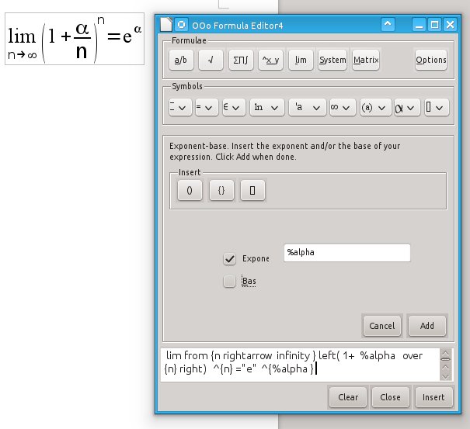470x429 pixels.
Task: Expand the Greek alpha symbols dropdown
Action: click(406, 109)
